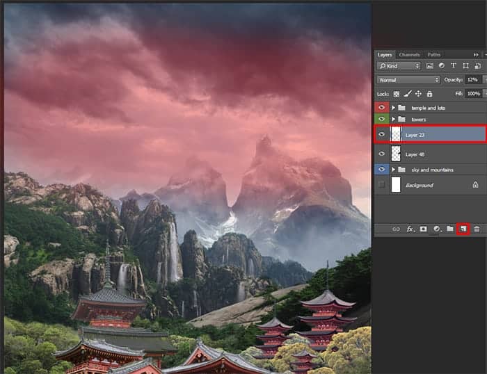This screenshot has width=487, height=374.
Task: Show the Background layer visibility box
Action: click(382, 185)
